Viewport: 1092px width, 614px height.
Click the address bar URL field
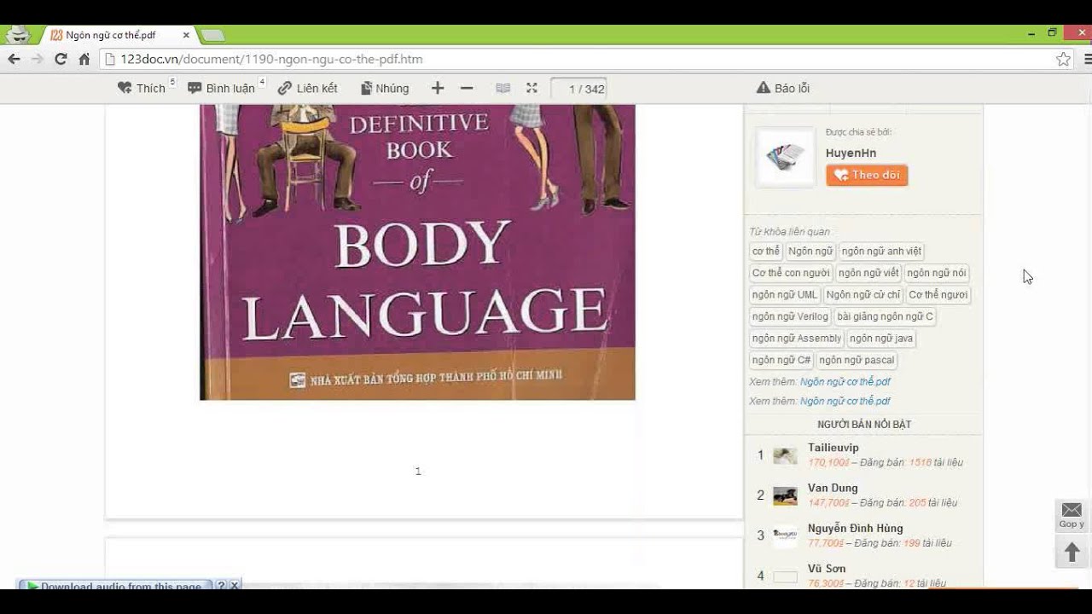pos(576,59)
